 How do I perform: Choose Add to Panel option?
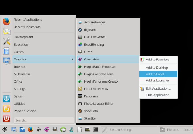click(x=158, y=74)
